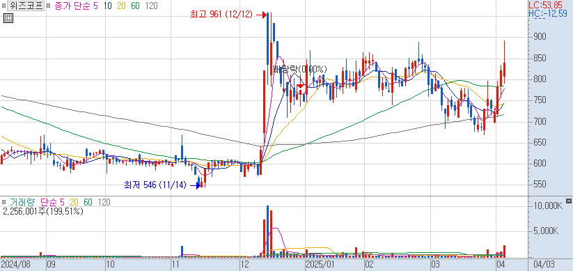
Task: Click the 종가 단순 indicator label
Action: pos(72,6)
